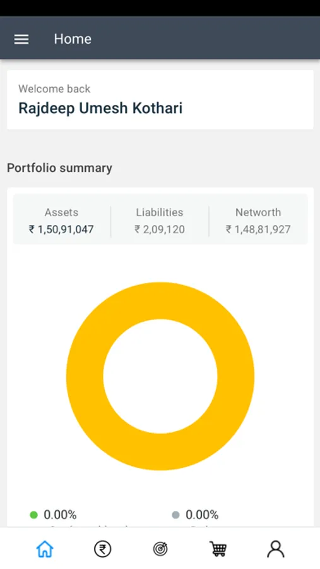Open the goals target icon
Image resolution: width=320 pixels, height=569 pixels.
(x=160, y=549)
